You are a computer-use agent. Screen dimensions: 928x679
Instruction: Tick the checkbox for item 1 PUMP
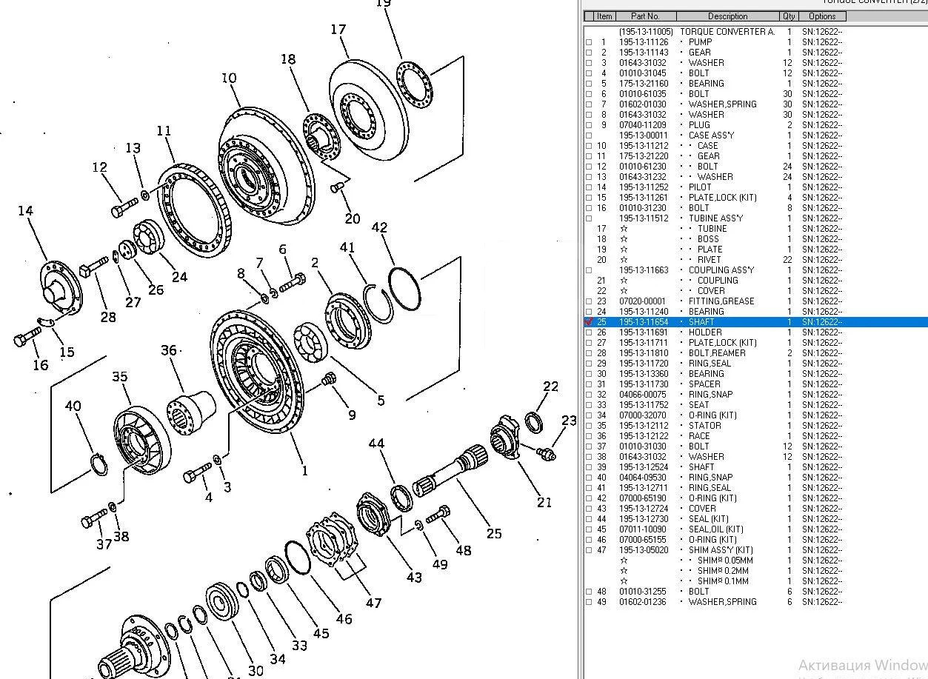pos(590,43)
